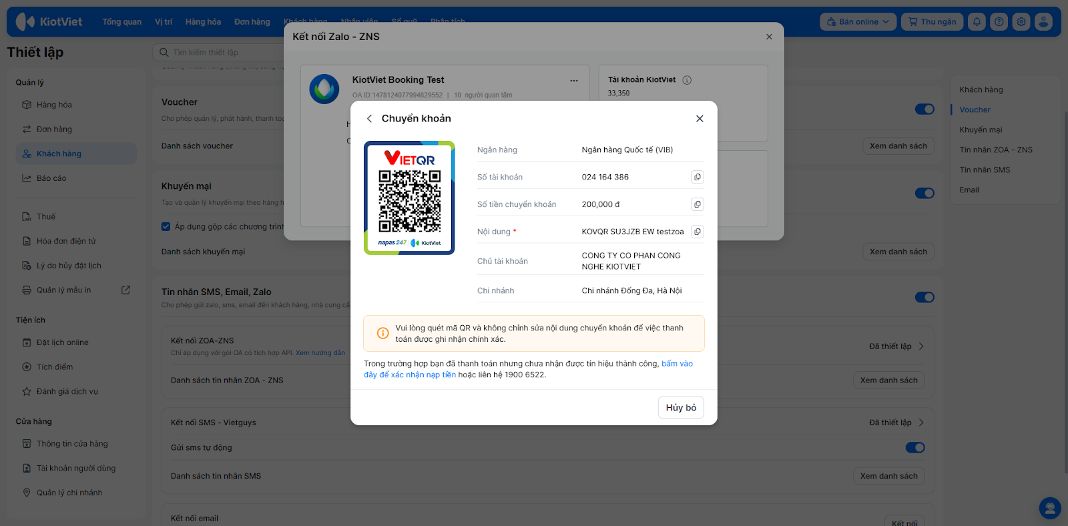Select Quản lý chi nhánh in sidebar
Screen dimensions: 1068x526
(x=76, y=493)
